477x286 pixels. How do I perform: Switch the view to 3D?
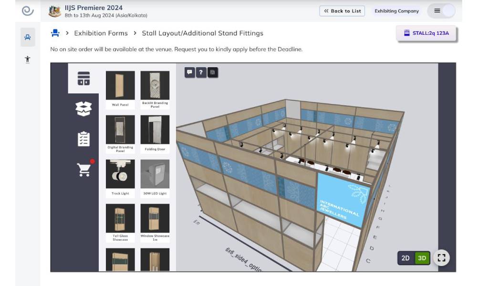coord(422,258)
